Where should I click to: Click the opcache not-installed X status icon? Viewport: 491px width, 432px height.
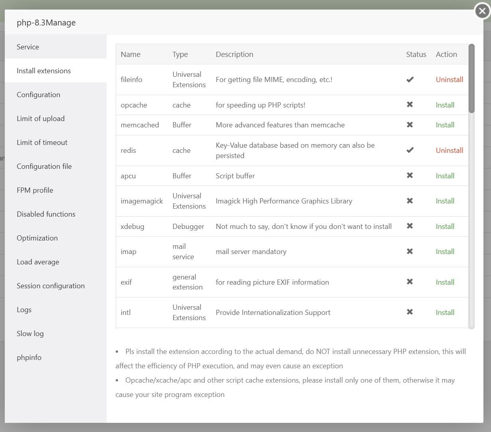410,105
